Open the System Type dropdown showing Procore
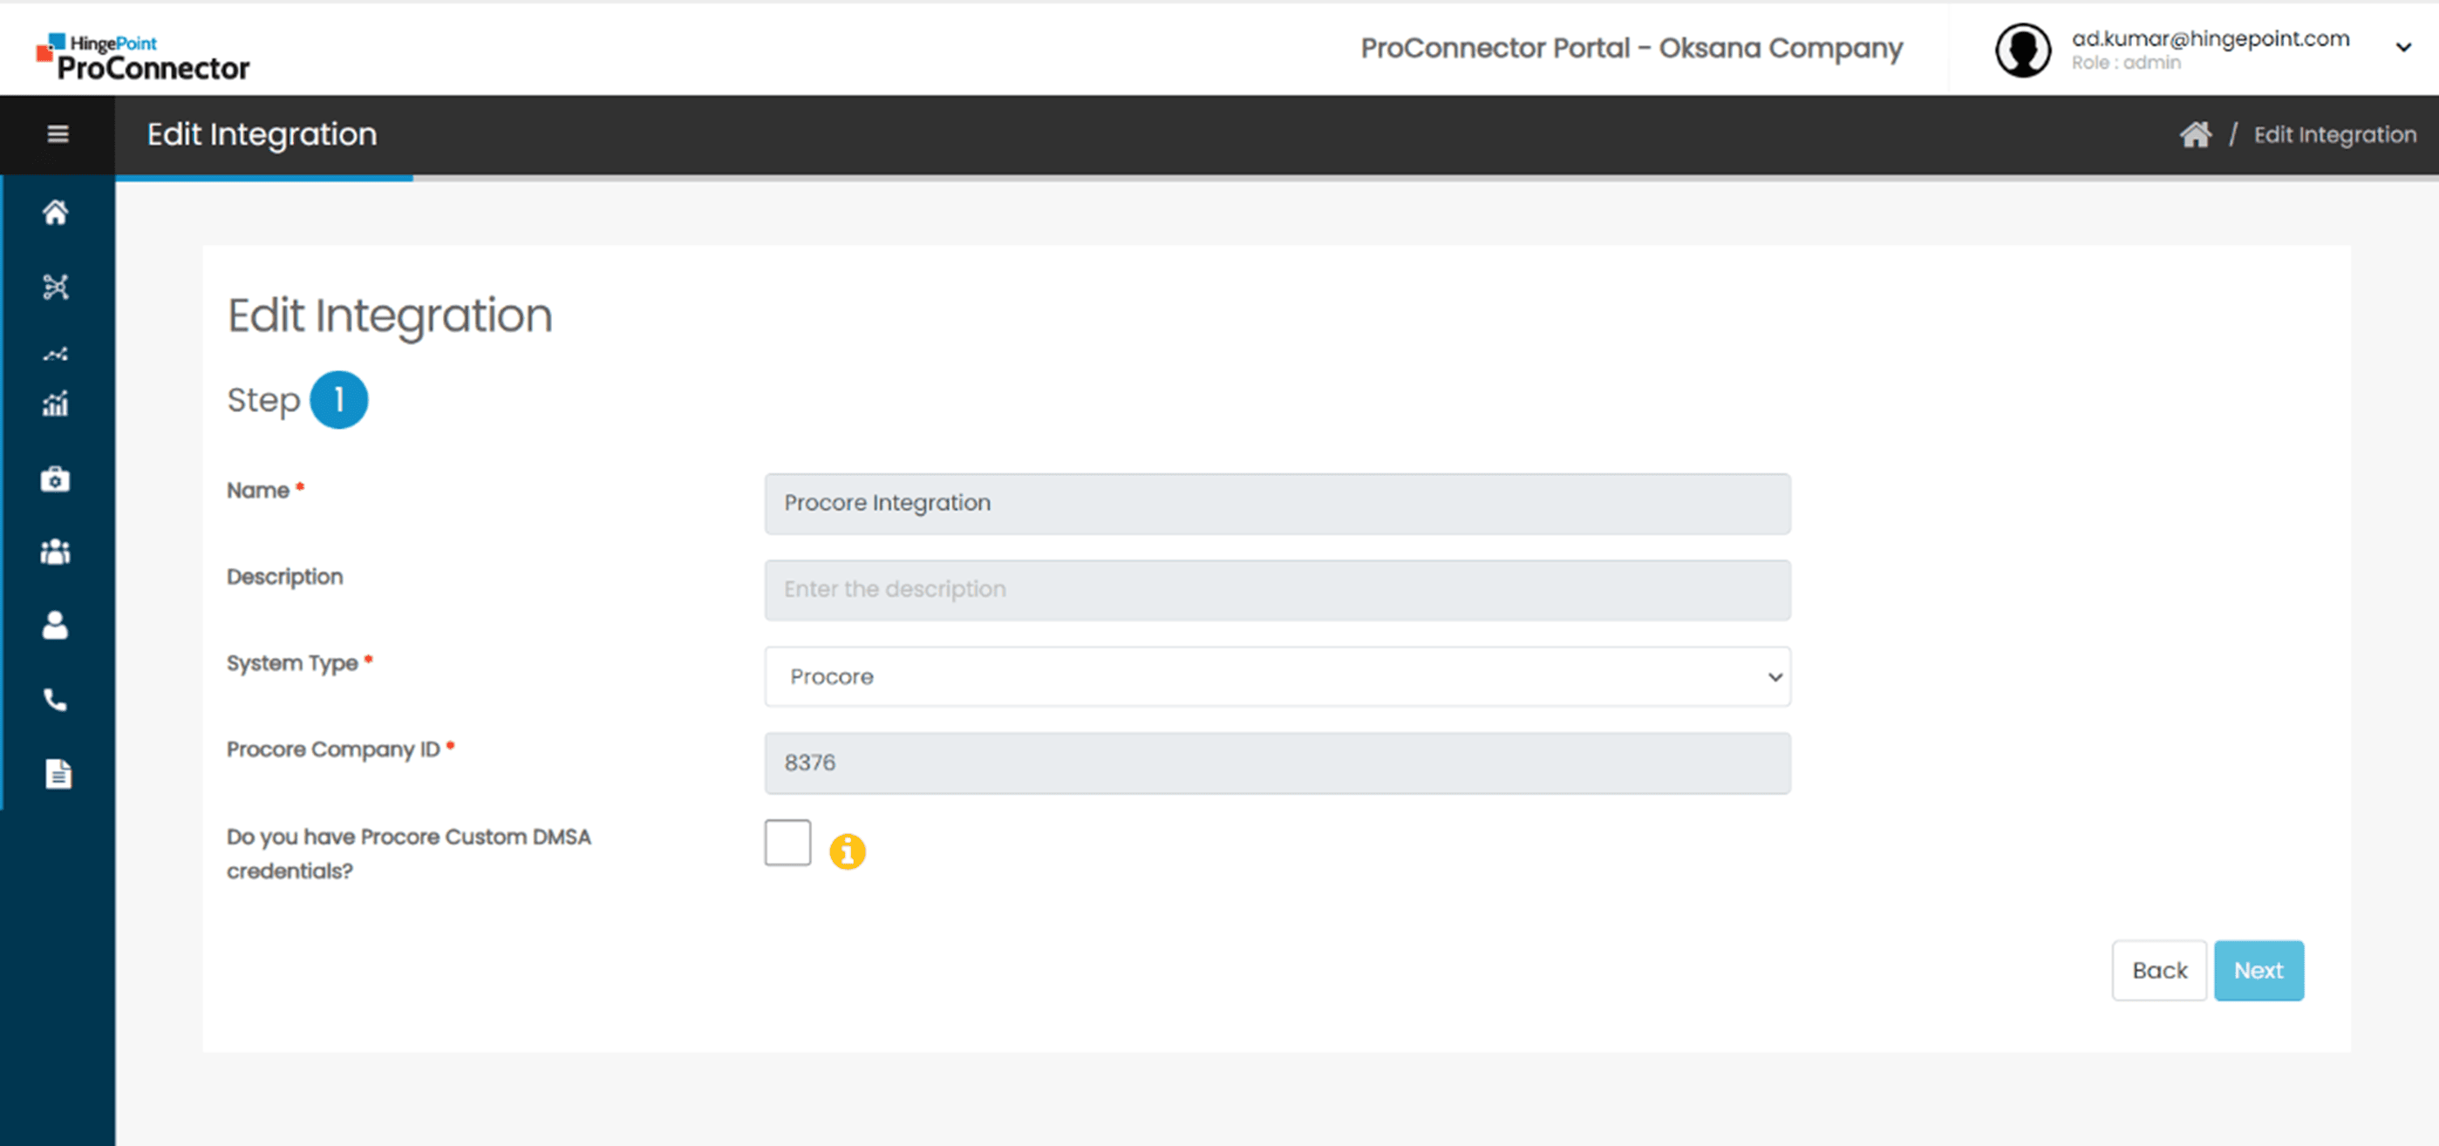This screenshot has width=2439, height=1146. pyautogui.click(x=1277, y=675)
